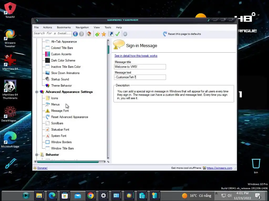The image size is (269, 201).
Task: Collapse the Behavior group
Action: point(37,155)
